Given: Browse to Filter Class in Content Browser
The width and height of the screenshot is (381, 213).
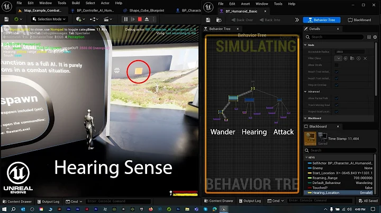Looking at the screenshot, I should click(x=352, y=59).
